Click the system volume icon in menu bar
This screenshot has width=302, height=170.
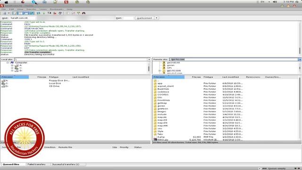[x=275, y=2]
